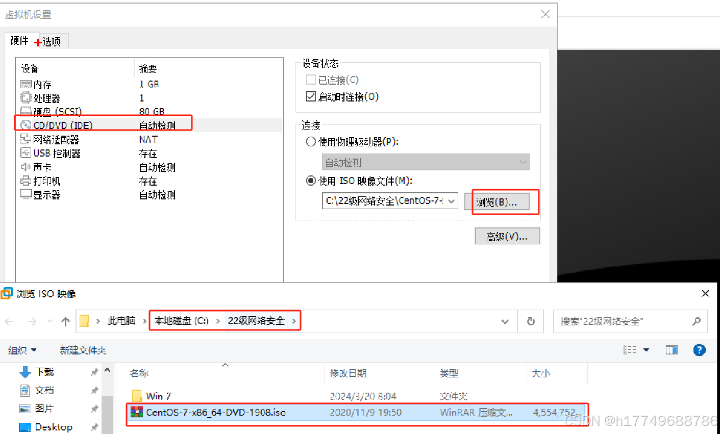Click the 高级(V) advanced button

pyautogui.click(x=506, y=236)
